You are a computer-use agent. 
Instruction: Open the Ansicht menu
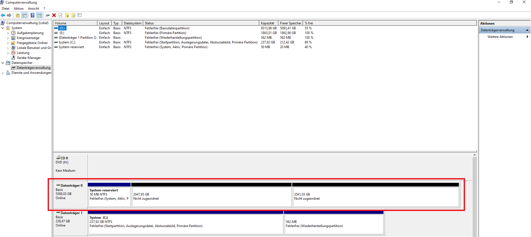tap(34, 9)
